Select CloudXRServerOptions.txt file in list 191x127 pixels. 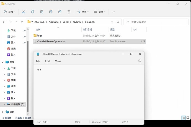pyautogui.click(x=89, y=41)
